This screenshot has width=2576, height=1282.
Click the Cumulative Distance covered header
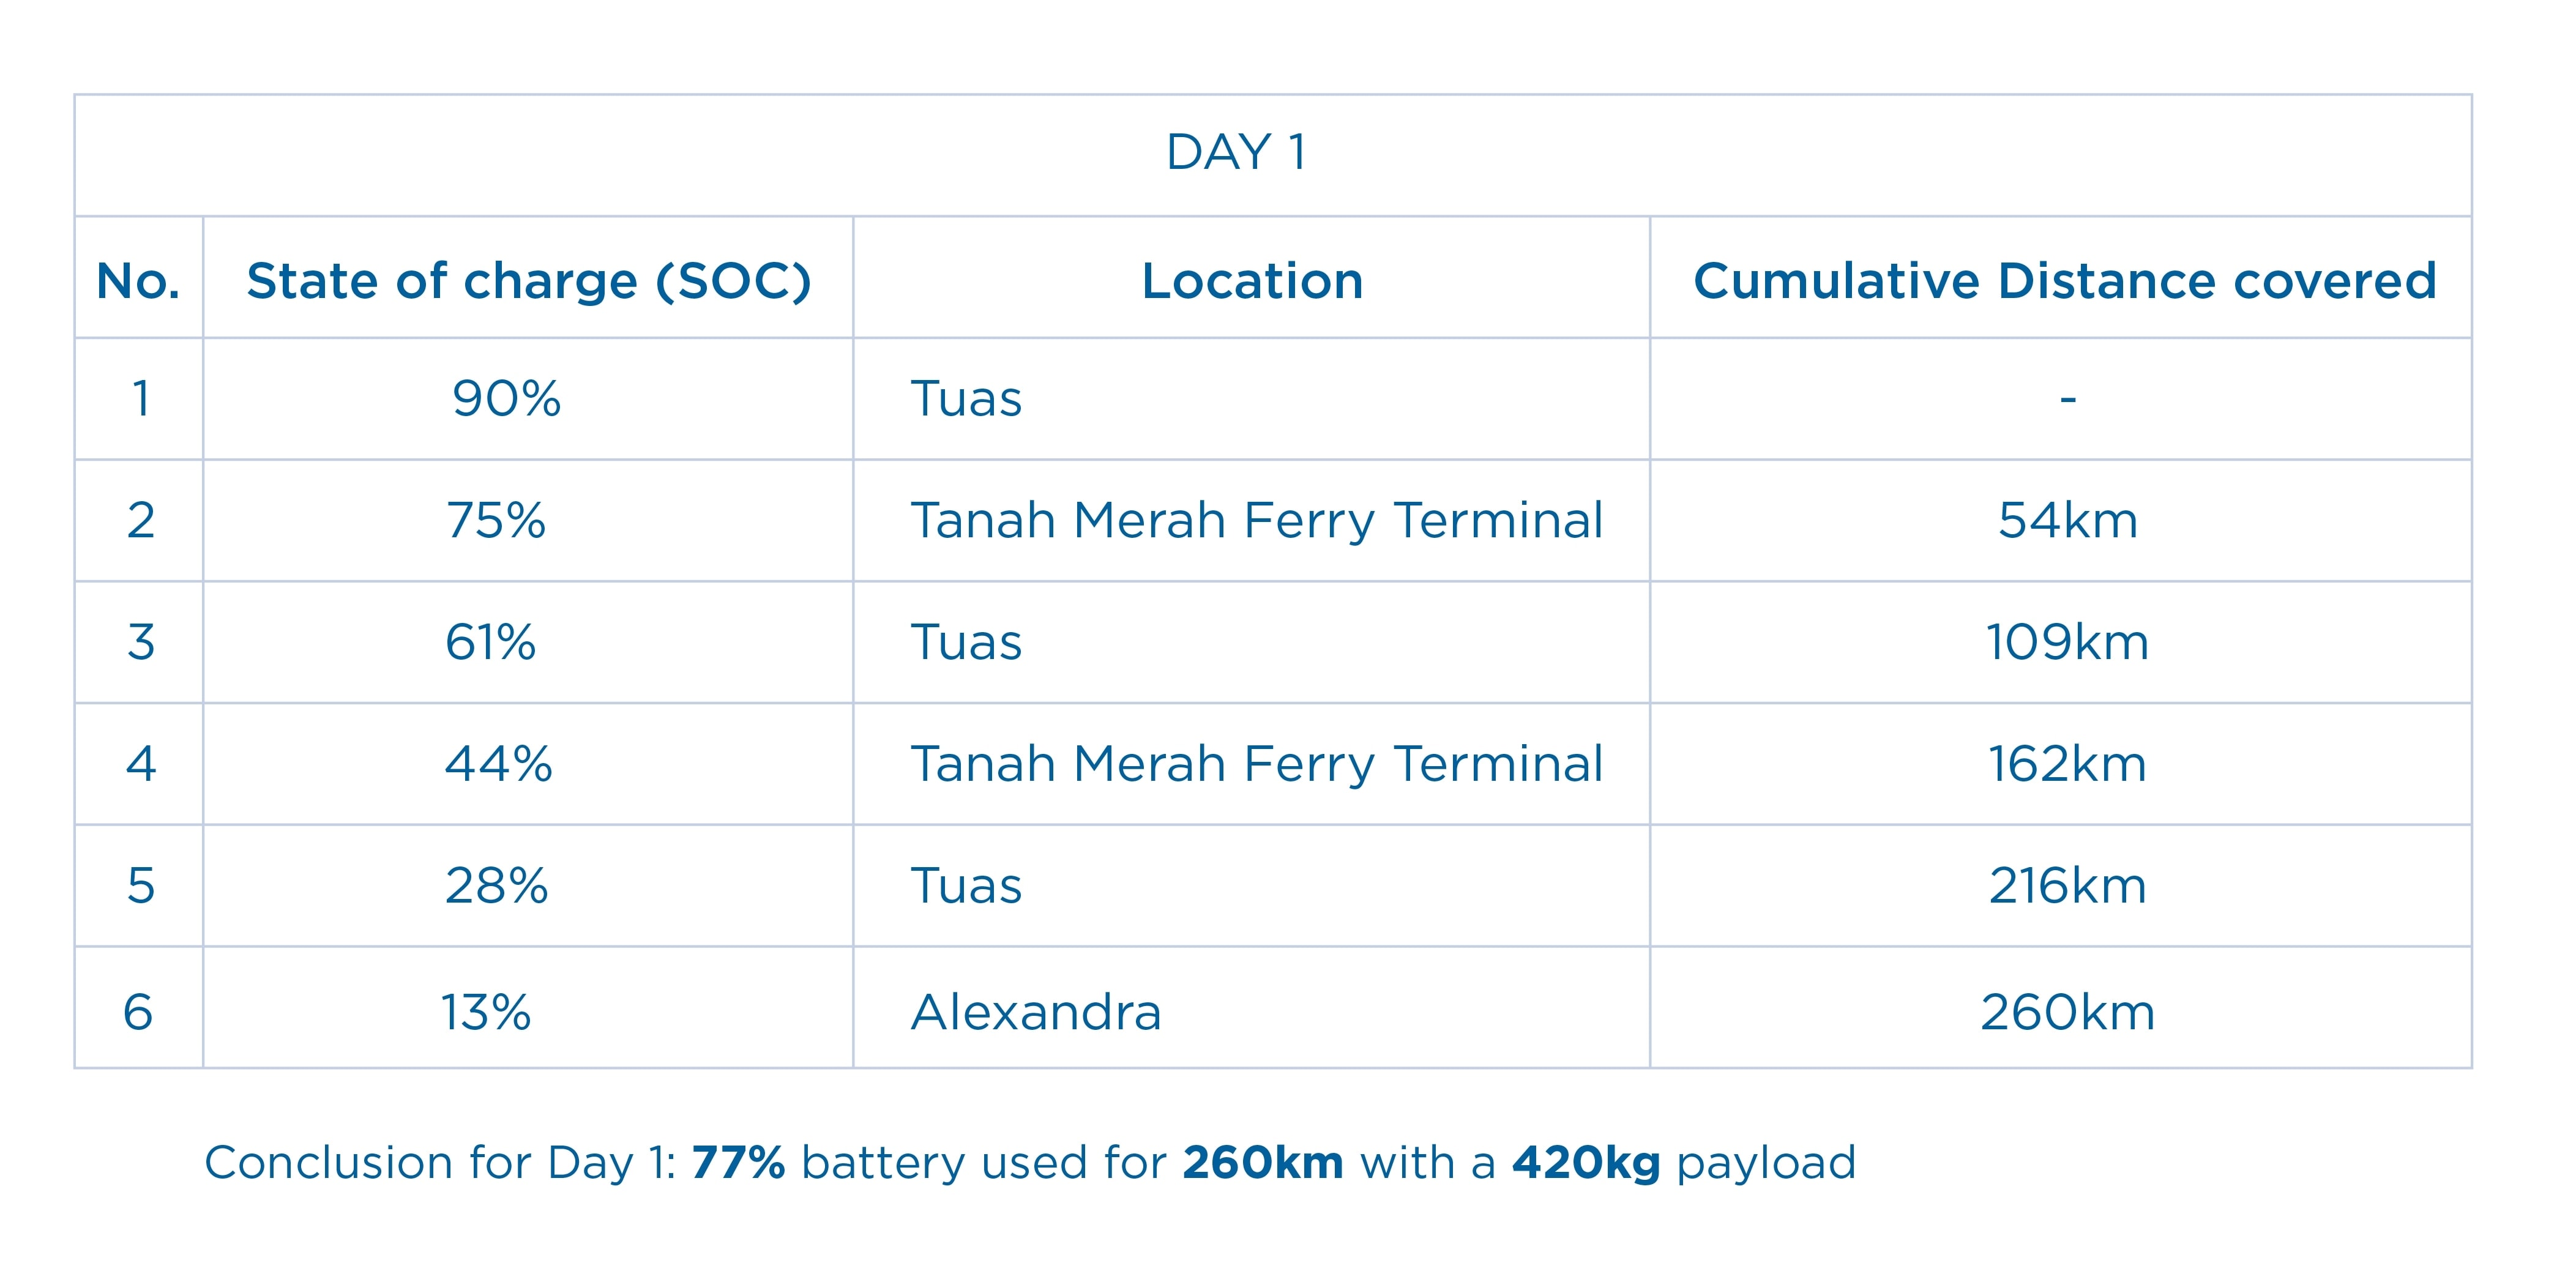point(2065,281)
